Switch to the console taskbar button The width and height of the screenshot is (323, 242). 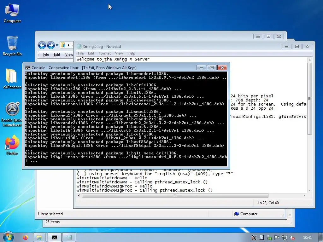coord(54,238)
